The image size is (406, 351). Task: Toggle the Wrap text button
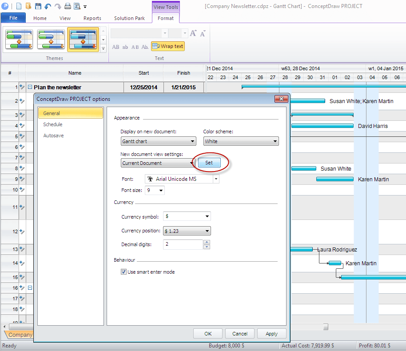point(168,46)
